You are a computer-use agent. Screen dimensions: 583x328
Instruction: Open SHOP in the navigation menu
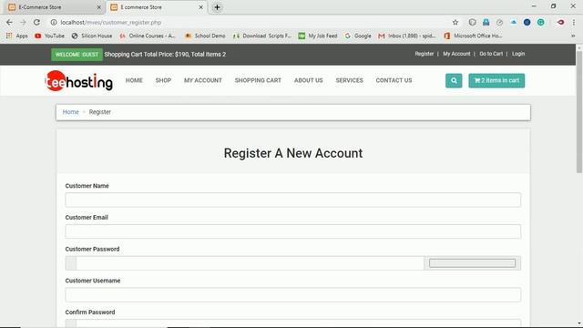[x=163, y=80]
